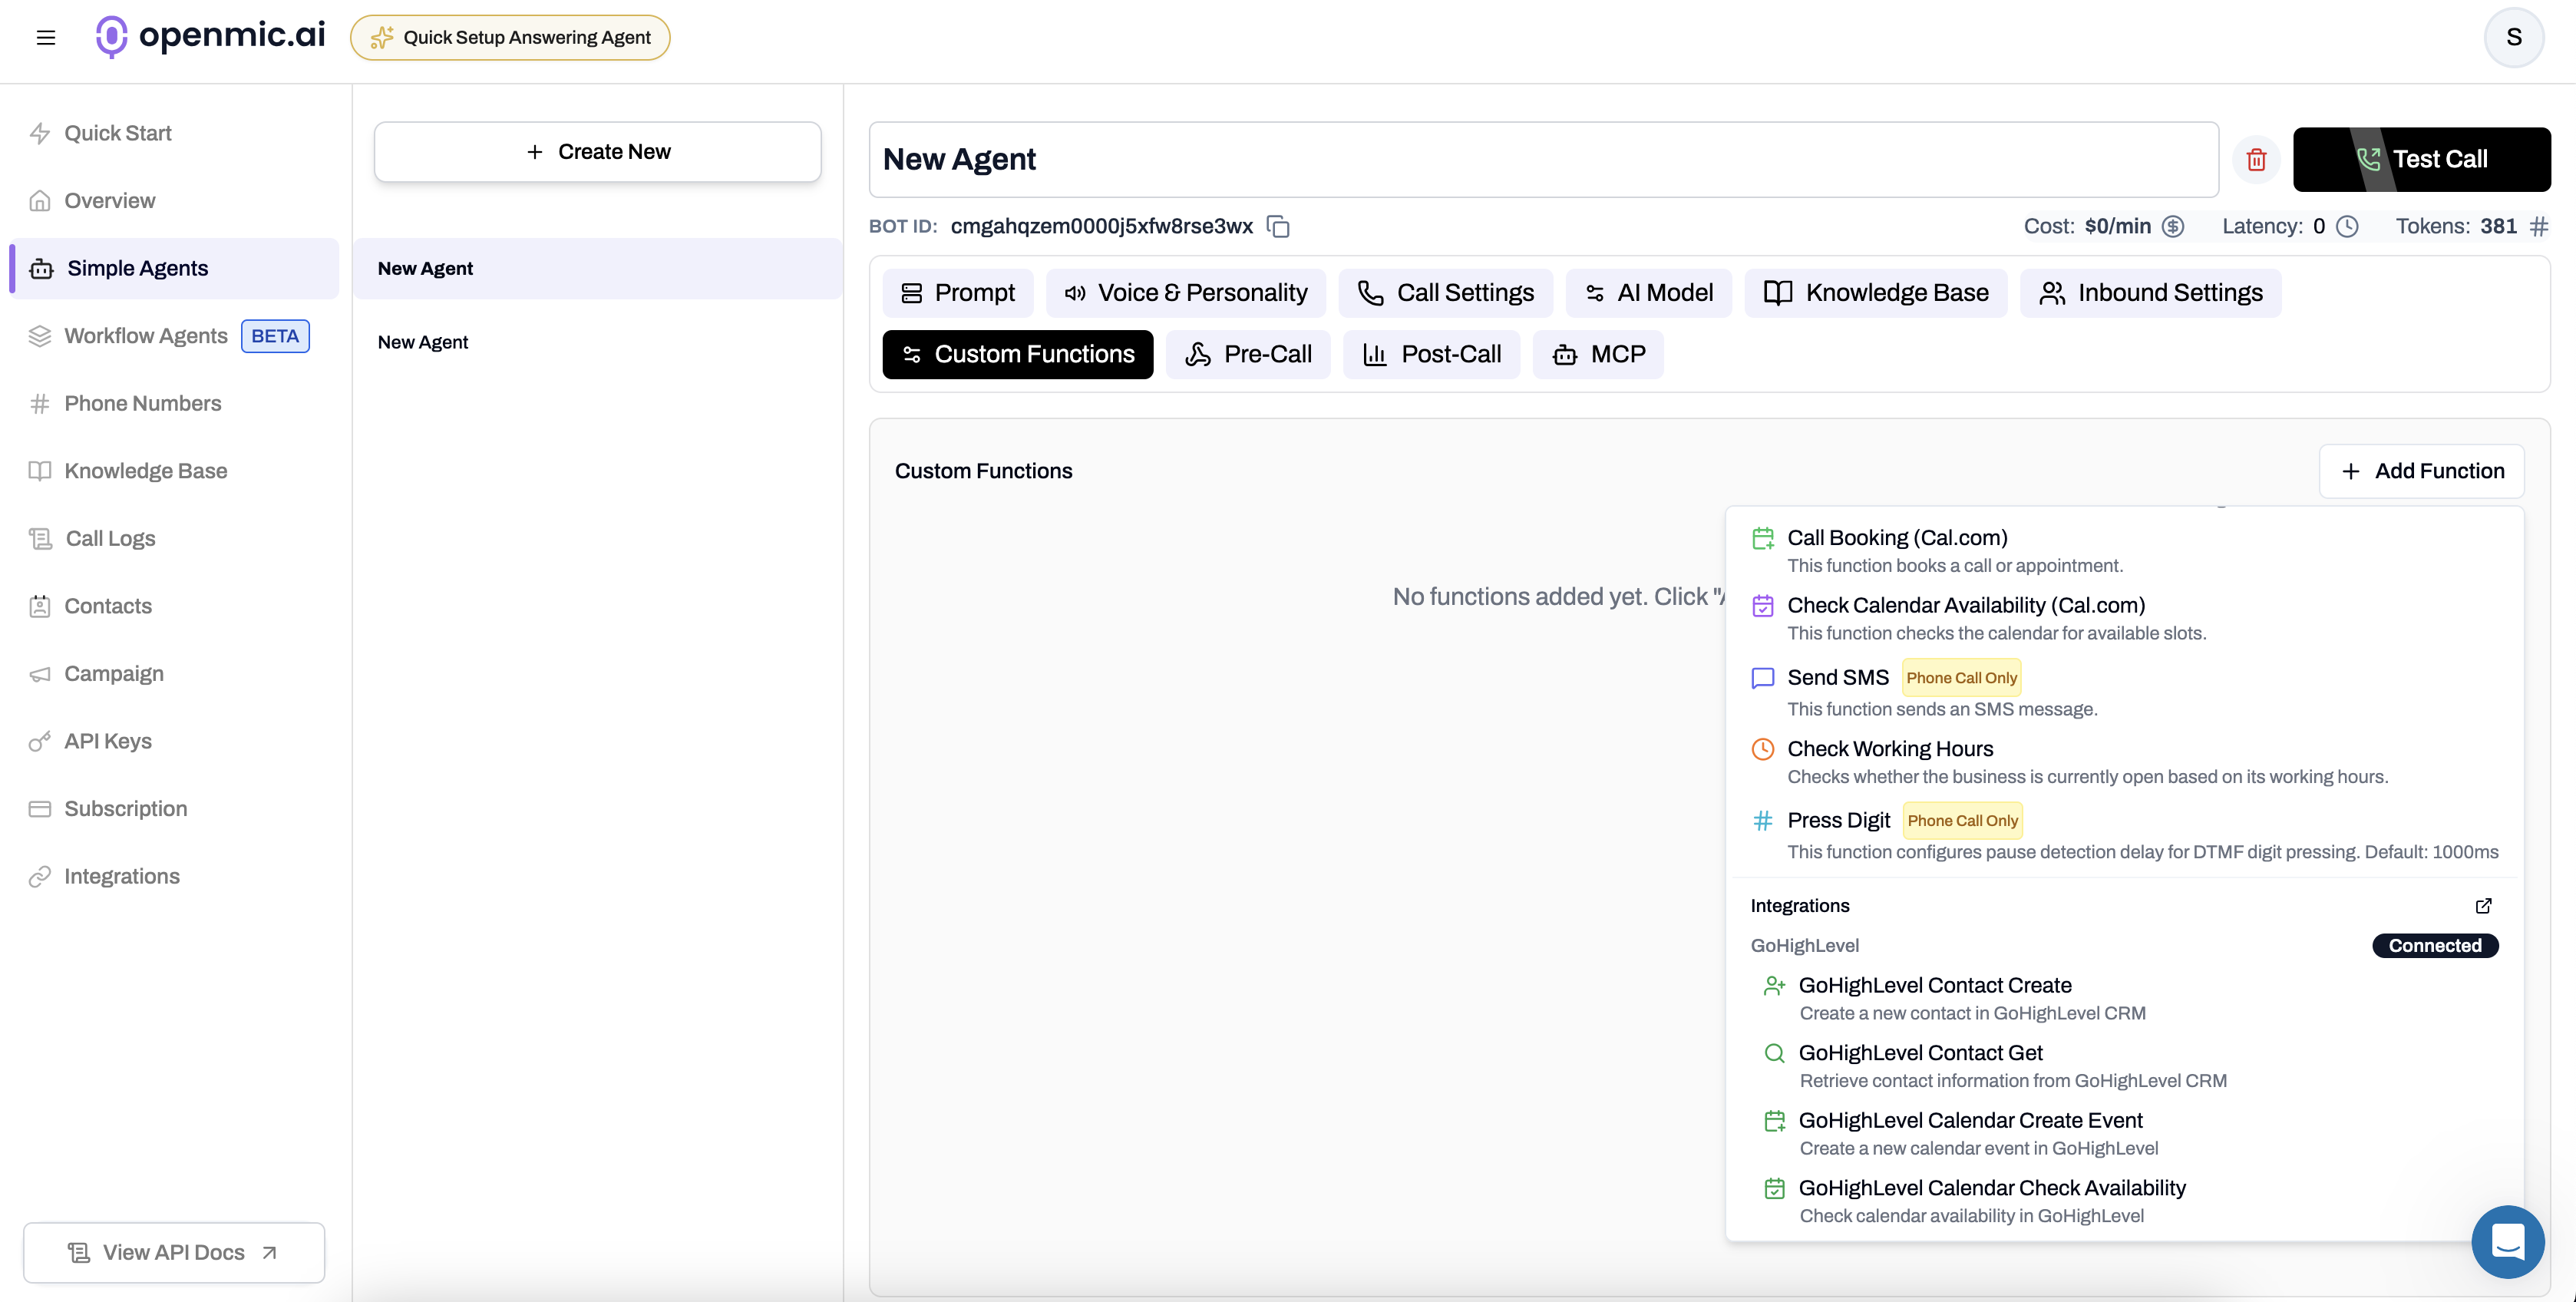Click the cost dollar sign icon
Viewport: 2576px width, 1302px height.
pos(2173,227)
